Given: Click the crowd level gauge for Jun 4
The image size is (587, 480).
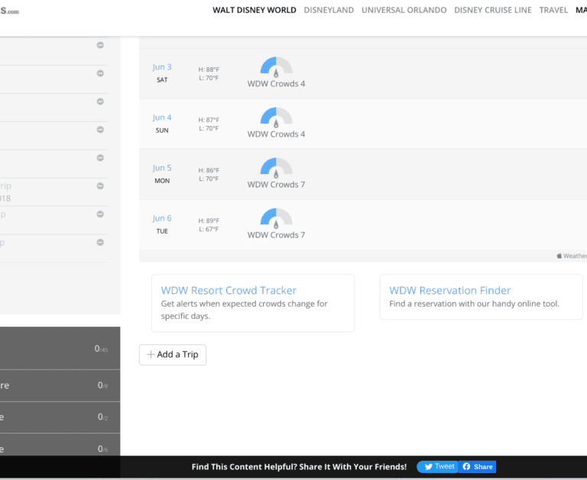Looking at the screenshot, I should (276, 117).
